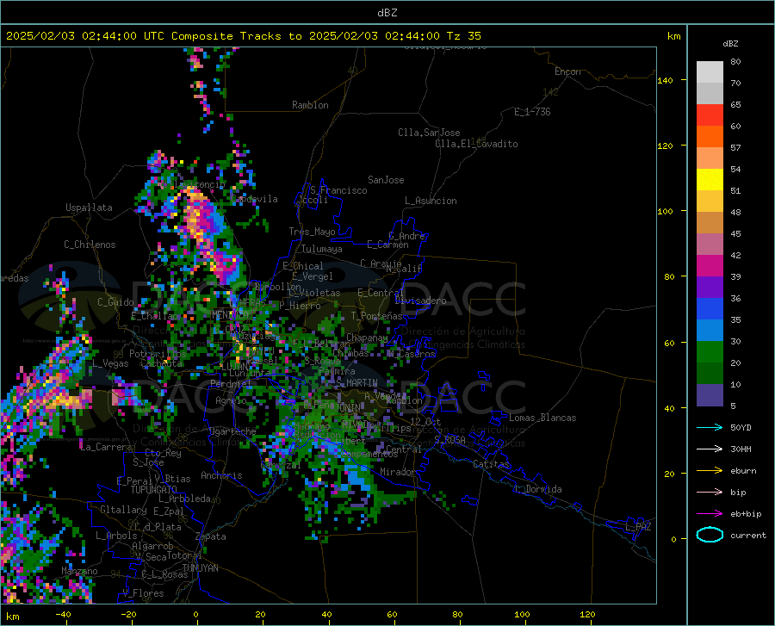775x626 pixels.
Task: Select the magenta swatch in dBZ legend
Action: click(x=710, y=266)
